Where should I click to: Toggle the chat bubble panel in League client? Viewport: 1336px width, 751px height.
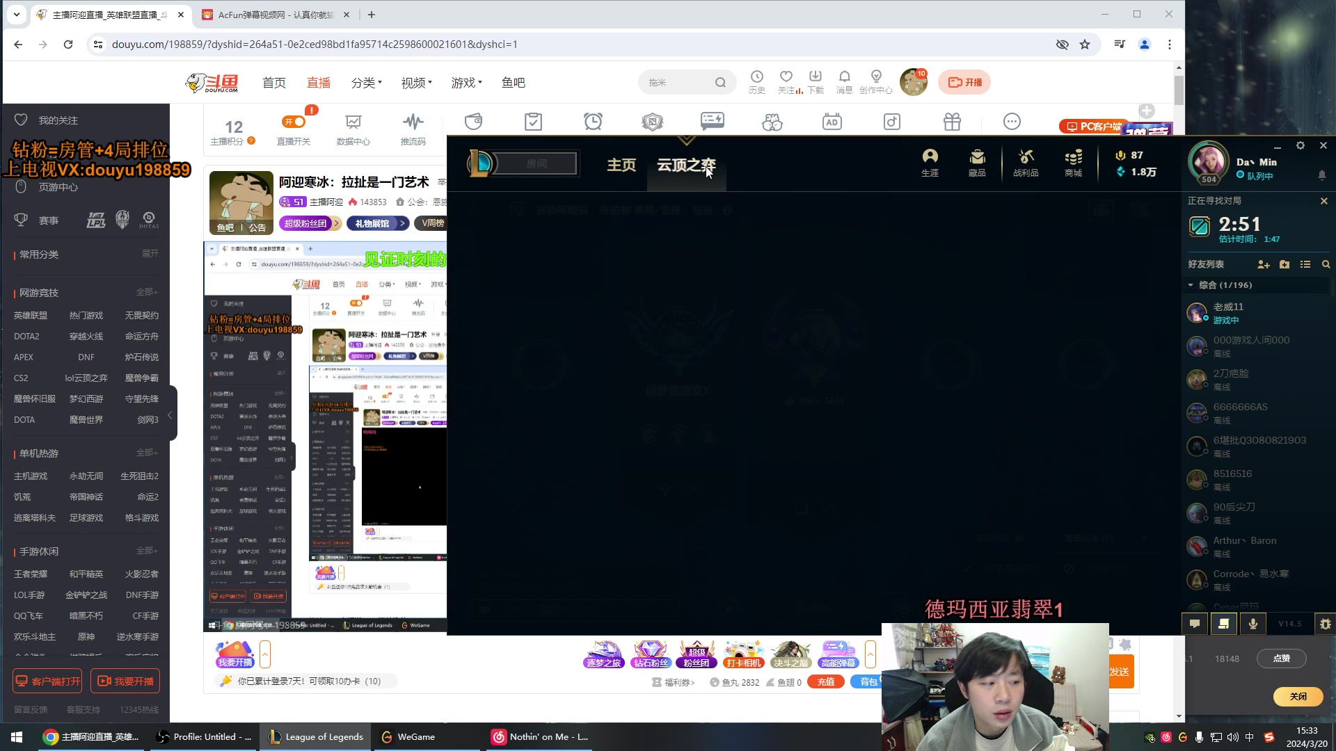pos(1195,624)
